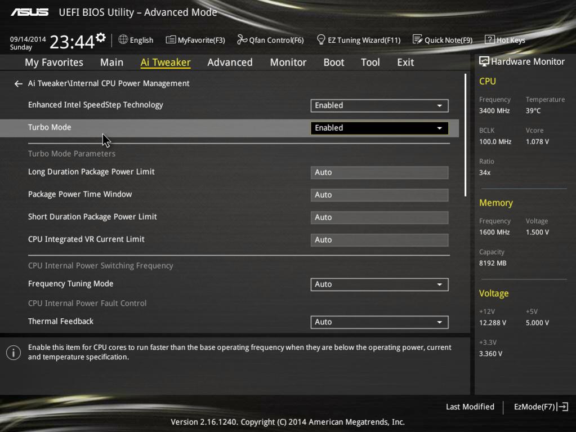
Task: Click memory capacity 8192 MB
Action: (493, 263)
